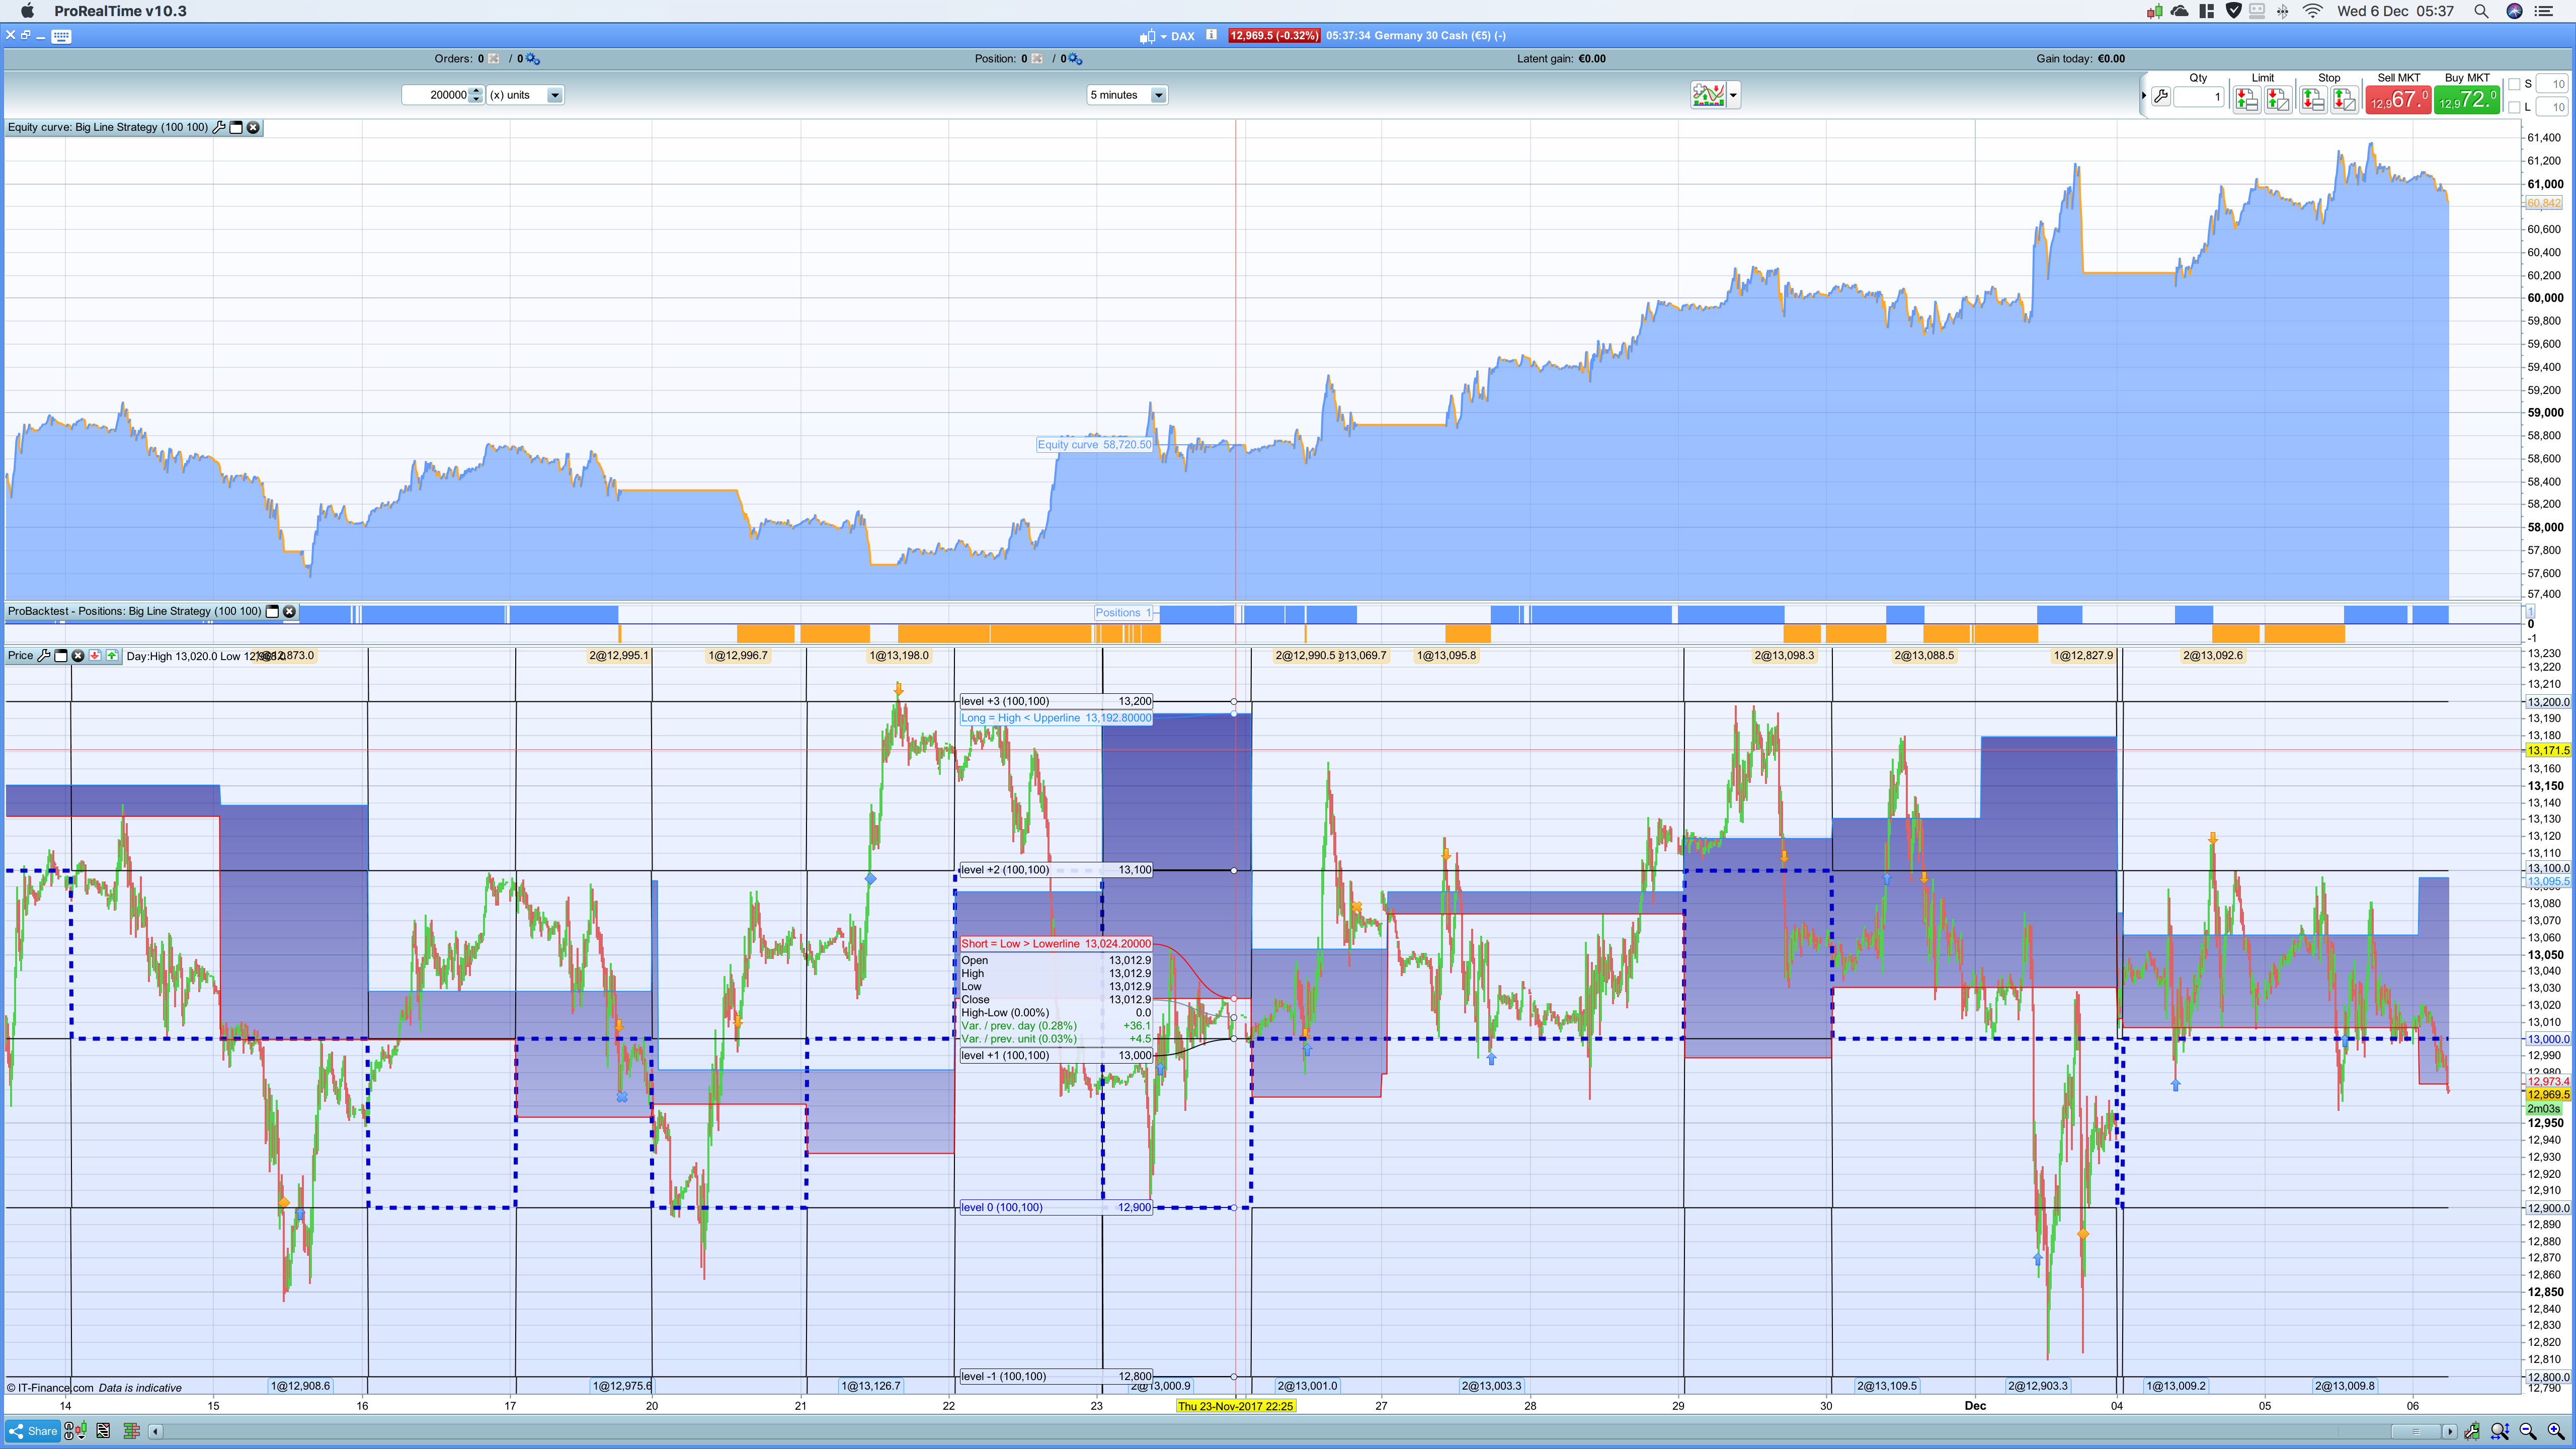Click the first Limit order icon
The width and height of the screenshot is (2576, 1449).
coord(2246,99)
